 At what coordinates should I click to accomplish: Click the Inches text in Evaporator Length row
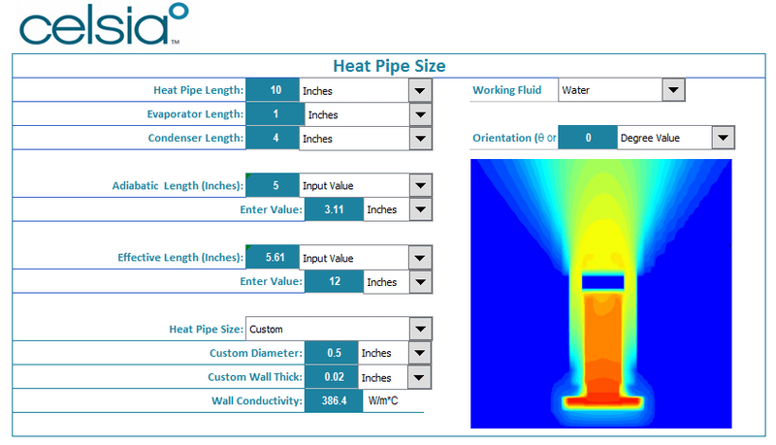[x=323, y=114]
